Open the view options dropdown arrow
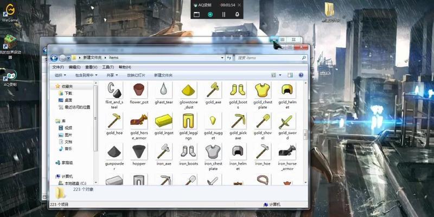Image resolution: width=434 pixels, height=217 pixels. point(280,75)
